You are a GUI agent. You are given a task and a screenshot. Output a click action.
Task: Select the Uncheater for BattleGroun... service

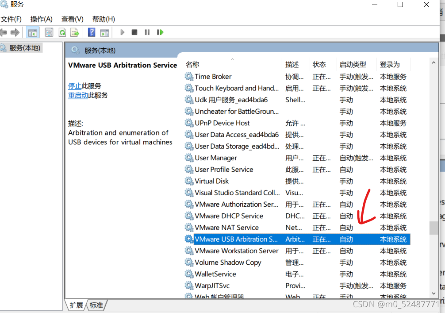(x=237, y=111)
